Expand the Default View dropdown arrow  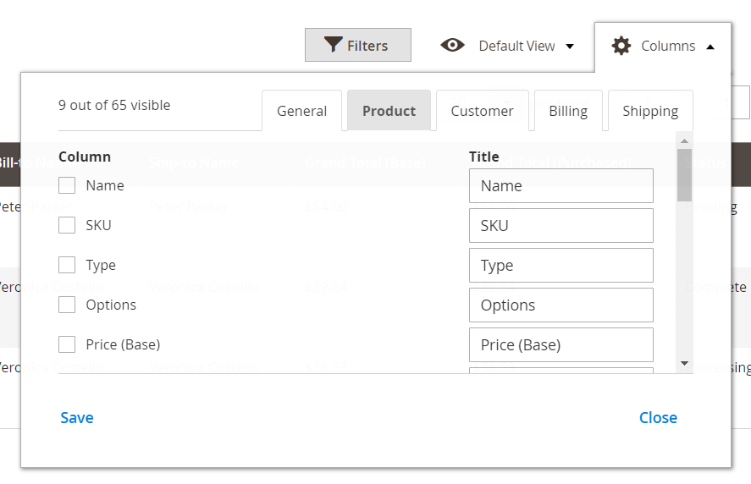pos(570,47)
